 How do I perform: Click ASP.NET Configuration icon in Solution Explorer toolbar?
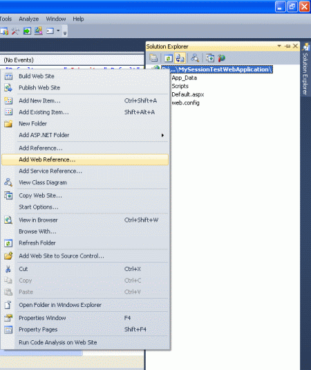tap(221, 58)
